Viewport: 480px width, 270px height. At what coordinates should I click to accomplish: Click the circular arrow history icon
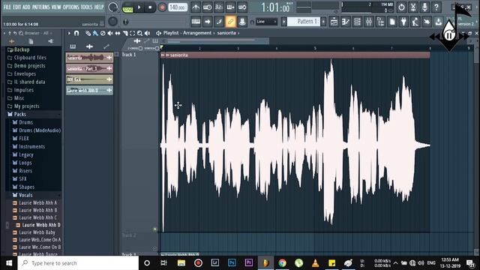401,7
